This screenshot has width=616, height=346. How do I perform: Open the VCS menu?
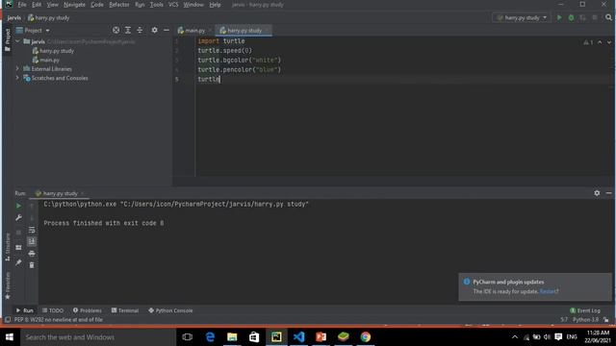pyautogui.click(x=173, y=5)
